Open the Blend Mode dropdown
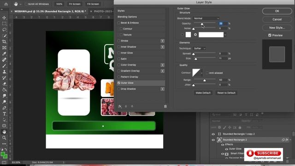The height and width of the screenshot is (166, 295). click(x=206, y=18)
